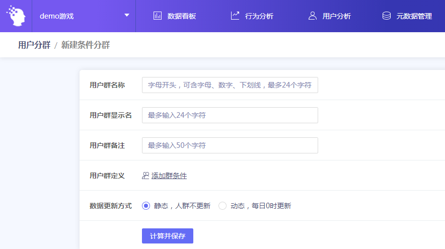Navigate back via 用户分群 breadcrumb
The width and height of the screenshot is (445, 249).
(34, 45)
